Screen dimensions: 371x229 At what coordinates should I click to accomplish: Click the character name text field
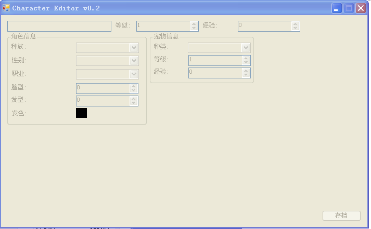[x=59, y=26]
